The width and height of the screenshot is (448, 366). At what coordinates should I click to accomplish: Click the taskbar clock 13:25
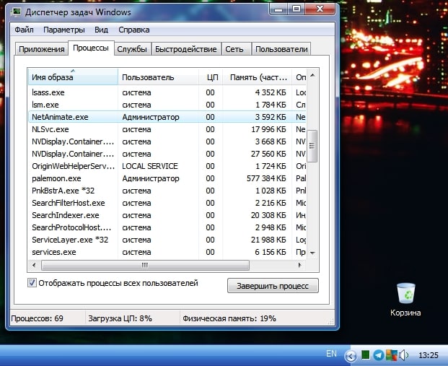pyautogui.click(x=428, y=355)
